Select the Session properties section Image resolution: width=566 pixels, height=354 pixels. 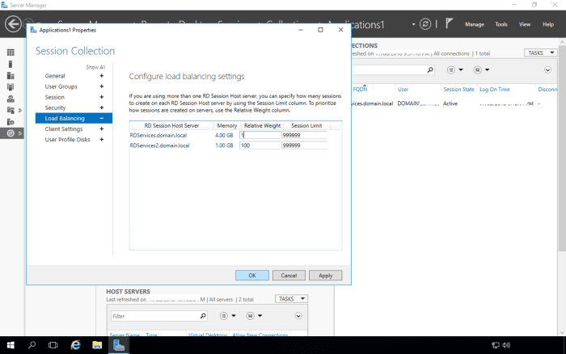54,97
